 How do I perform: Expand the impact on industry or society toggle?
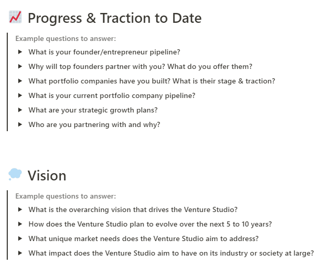coord(20,253)
